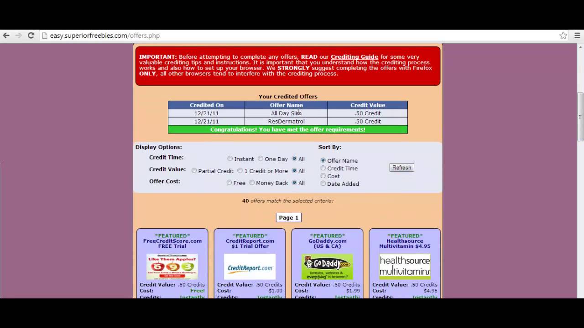Viewport: 584px width, 328px height.
Task: Click the FreeCreditScore 693 apples image
Action: tap(172, 266)
